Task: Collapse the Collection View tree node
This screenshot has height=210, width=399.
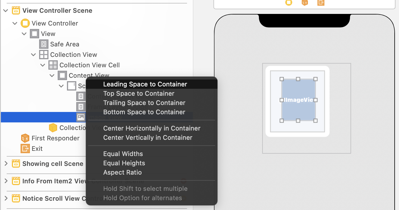Action: tap(34, 55)
